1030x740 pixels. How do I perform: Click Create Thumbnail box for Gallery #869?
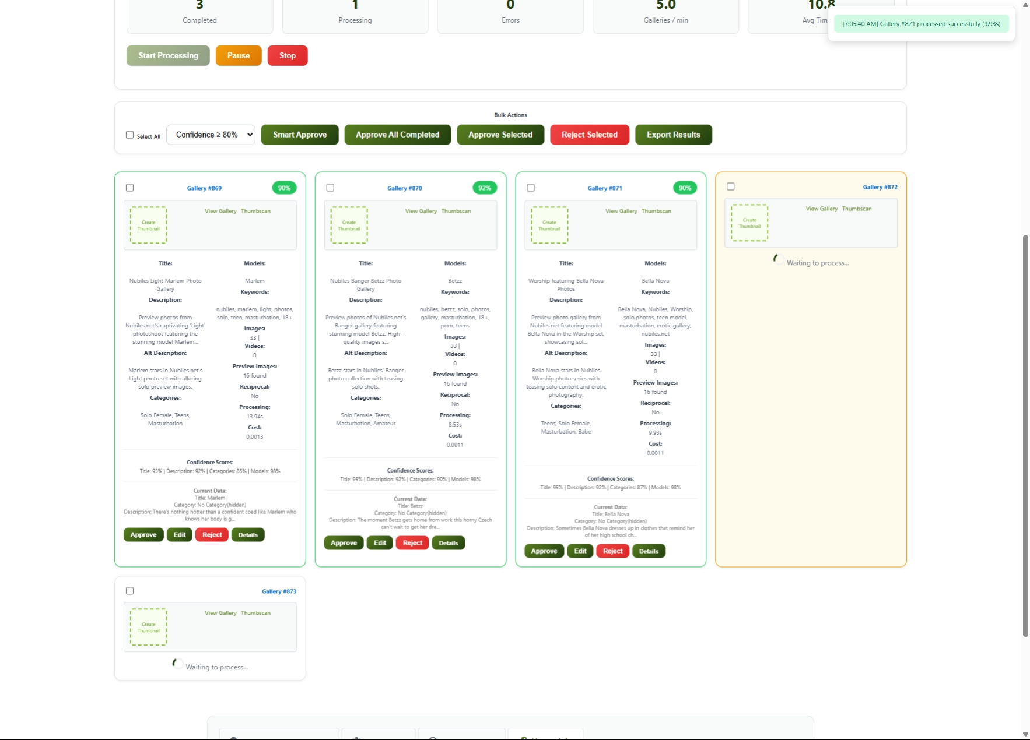148,225
